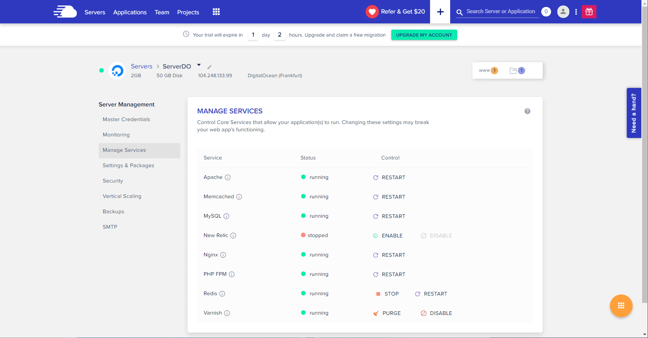The width and height of the screenshot is (648, 338).
Task: Restart the Nginx service
Action: (x=389, y=255)
